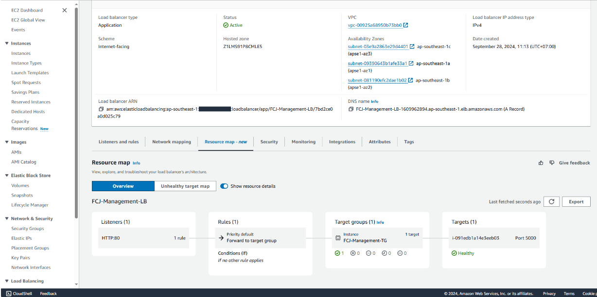This screenshot has height=297, width=597.
Task: Click Give feedback
Action: [574, 163]
